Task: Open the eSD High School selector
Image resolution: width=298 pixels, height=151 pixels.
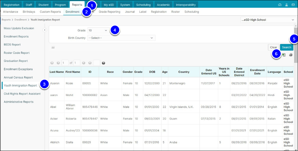Action: pyautogui.click(x=268, y=20)
